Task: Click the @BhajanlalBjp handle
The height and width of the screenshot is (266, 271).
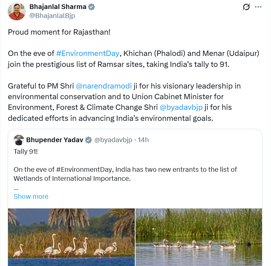Action: [x=52, y=16]
